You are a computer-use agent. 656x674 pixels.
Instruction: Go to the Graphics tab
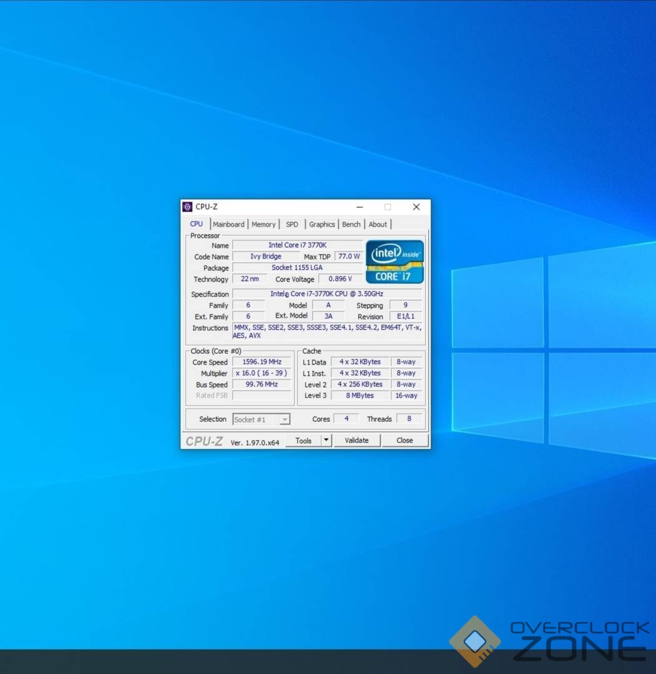[321, 225]
